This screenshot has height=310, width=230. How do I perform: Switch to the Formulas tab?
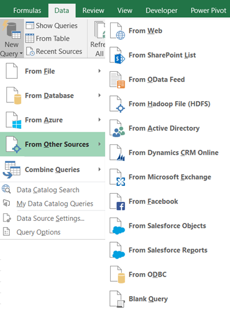[27, 10]
